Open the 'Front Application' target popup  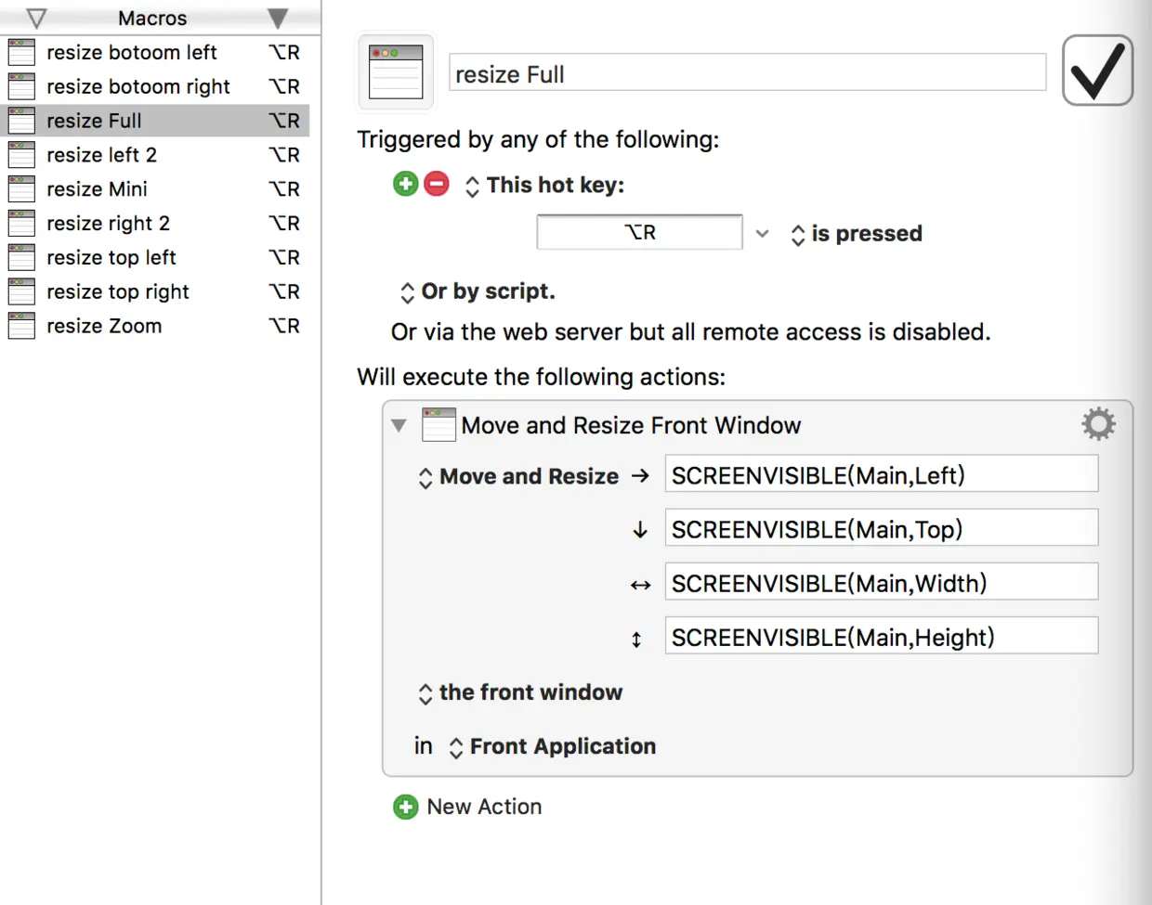[x=553, y=747]
